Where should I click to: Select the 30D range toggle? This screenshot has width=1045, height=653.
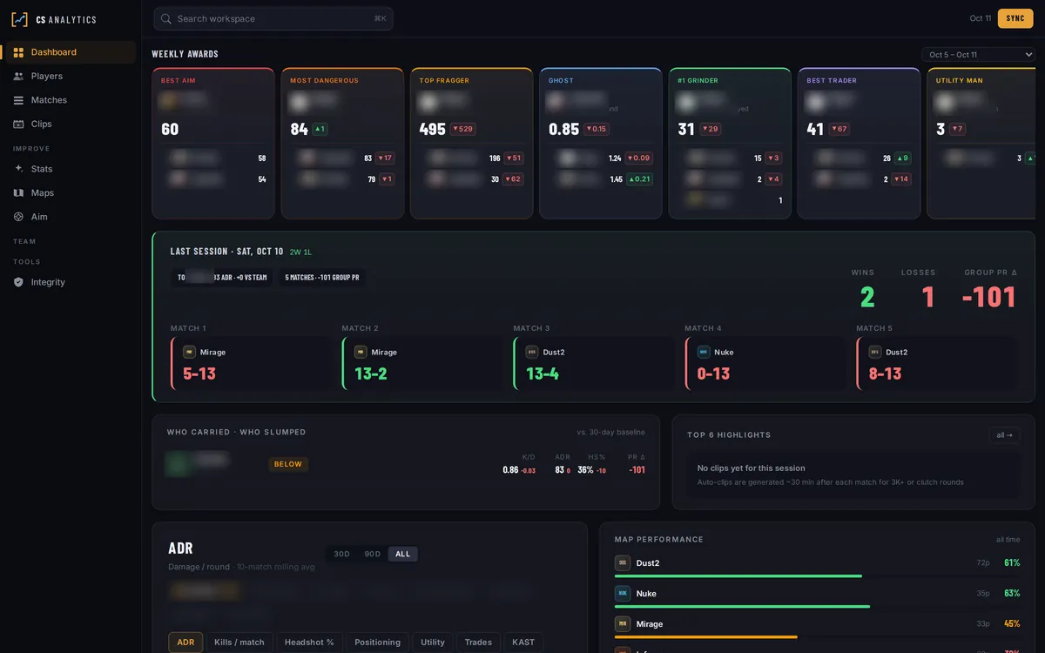(341, 554)
